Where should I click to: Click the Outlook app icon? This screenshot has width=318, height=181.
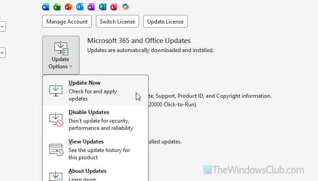click(79, 7)
